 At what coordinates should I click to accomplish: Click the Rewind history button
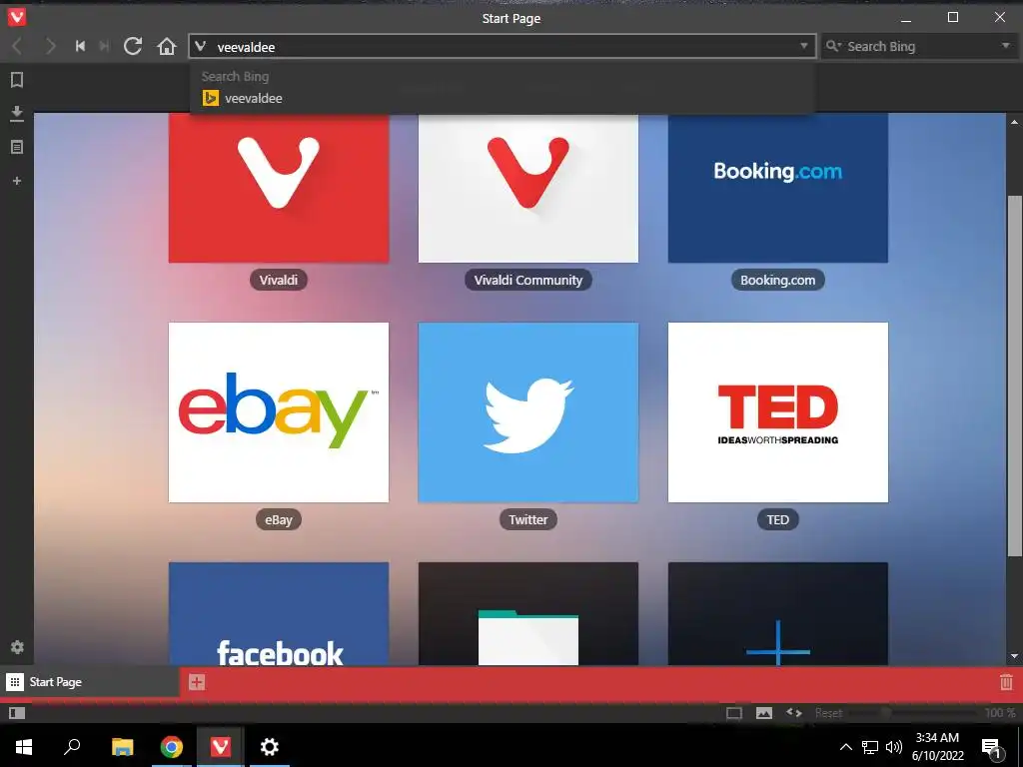point(80,46)
